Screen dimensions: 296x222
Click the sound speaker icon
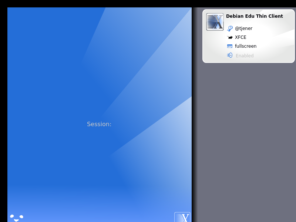tap(230, 55)
